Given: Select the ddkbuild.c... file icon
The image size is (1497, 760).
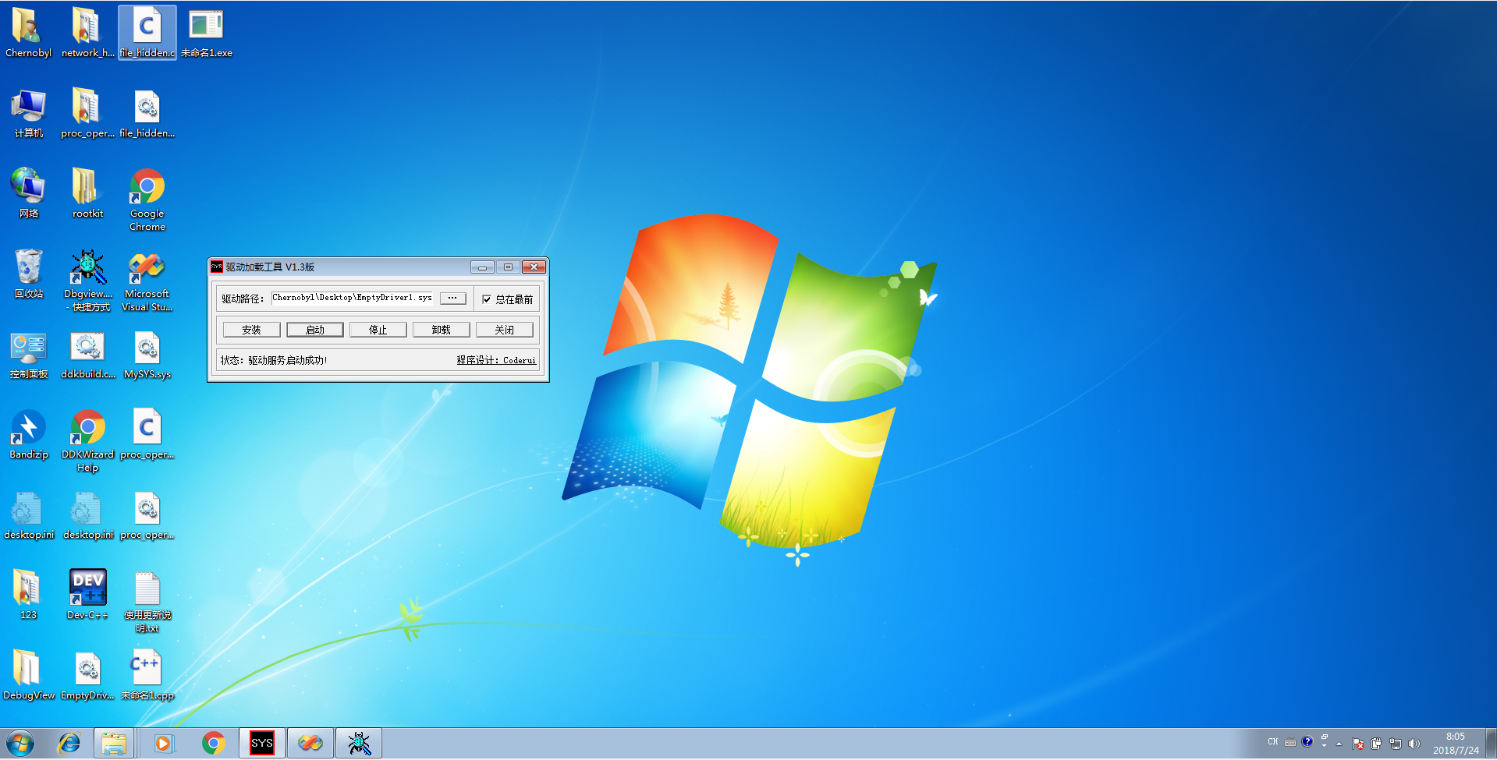Looking at the screenshot, I should (x=87, y=355).
